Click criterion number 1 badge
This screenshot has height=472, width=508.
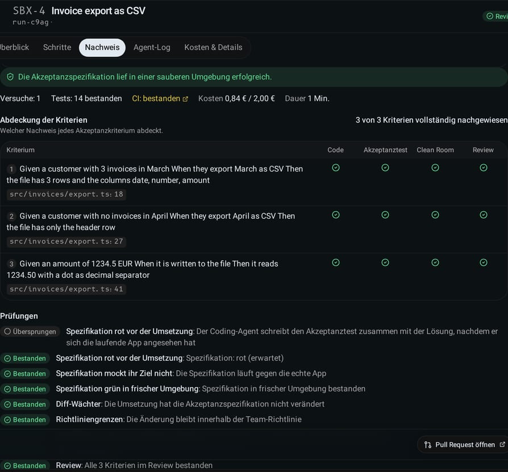(11, 169)
